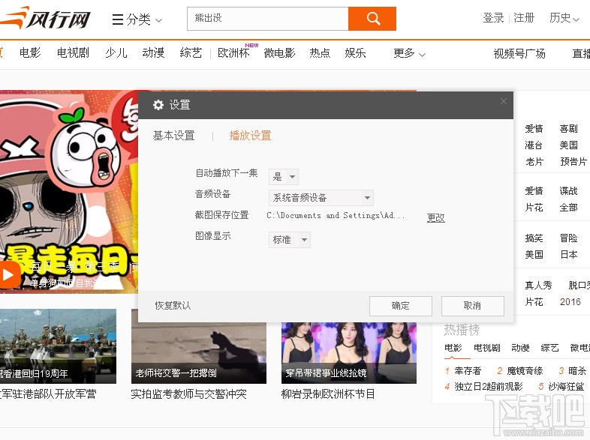
Task: Click the 实拍监考教师与交警冲突 title
Action: click(x=189, y=394)
